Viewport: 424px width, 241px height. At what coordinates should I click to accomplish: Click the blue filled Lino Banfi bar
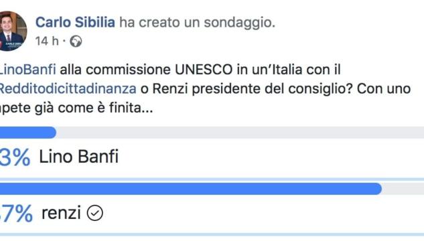click(x=28, y=133)
